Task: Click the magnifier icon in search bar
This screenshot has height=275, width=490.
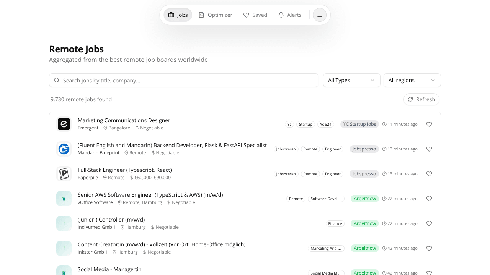Action: (x=57, y=80)
